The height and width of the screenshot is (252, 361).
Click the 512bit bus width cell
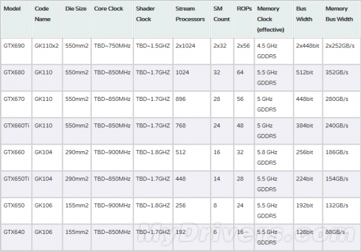click(x=308, y=78)
